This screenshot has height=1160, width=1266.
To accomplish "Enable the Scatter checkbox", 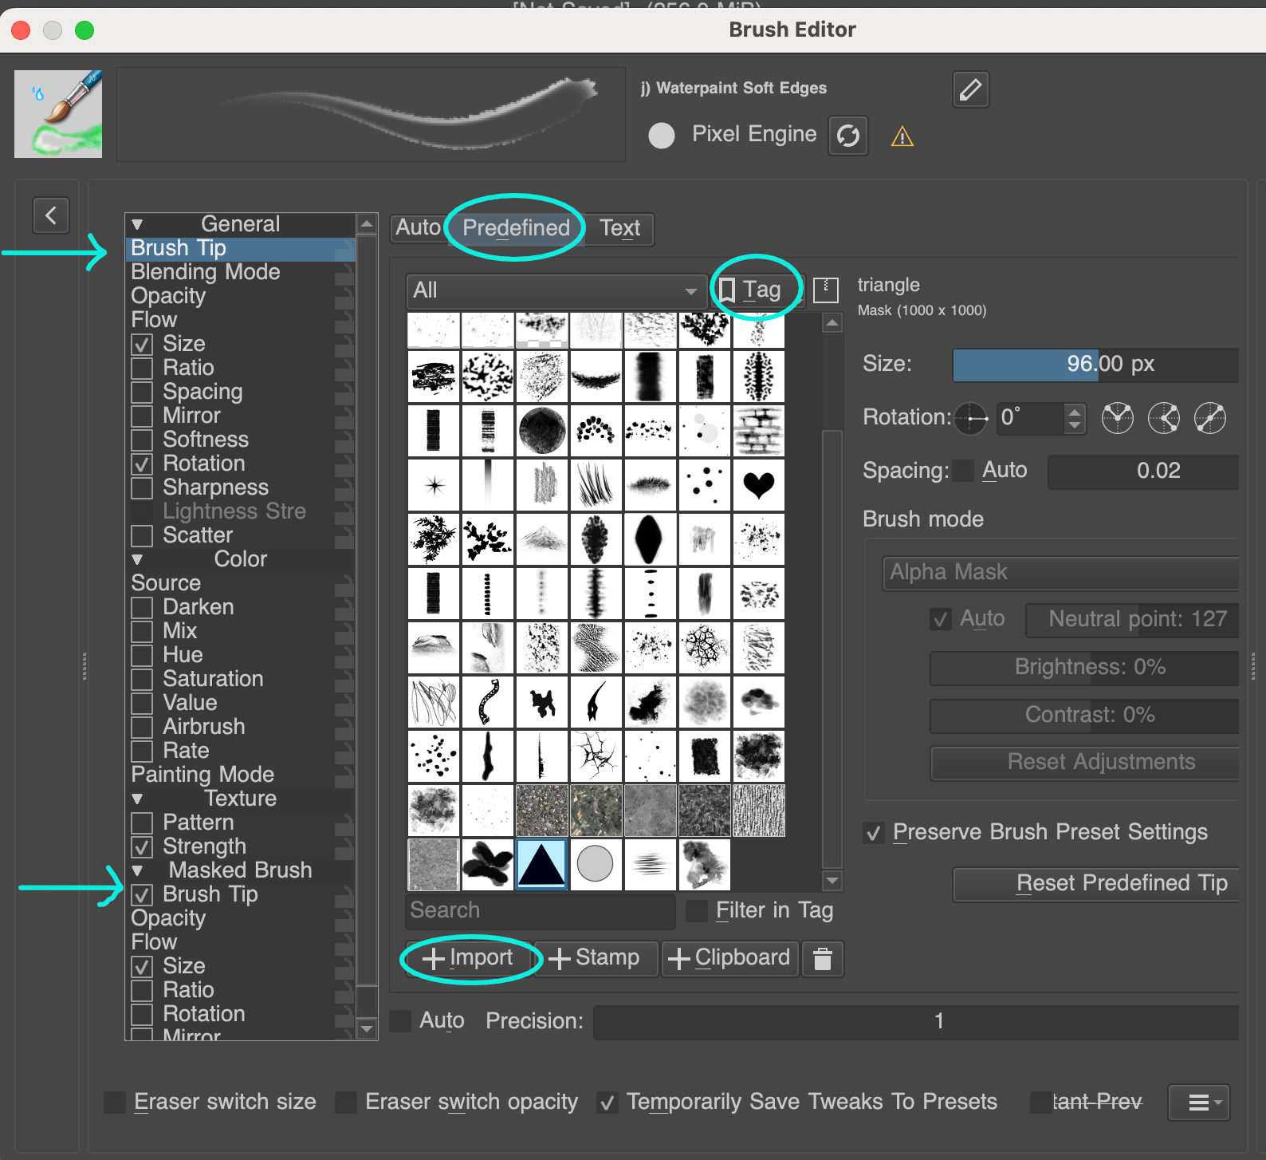I will [143, 535].
